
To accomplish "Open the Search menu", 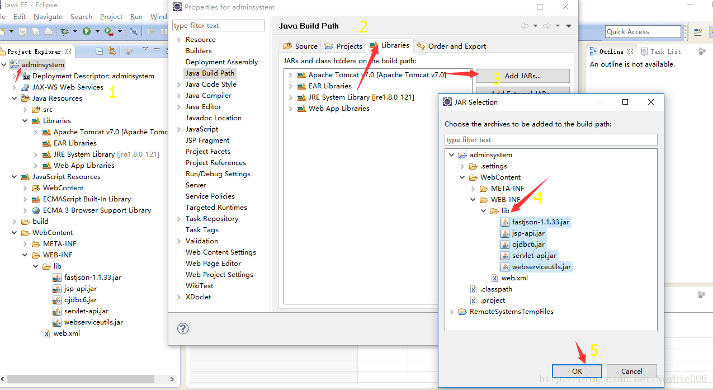I will (x=81, y=17).
